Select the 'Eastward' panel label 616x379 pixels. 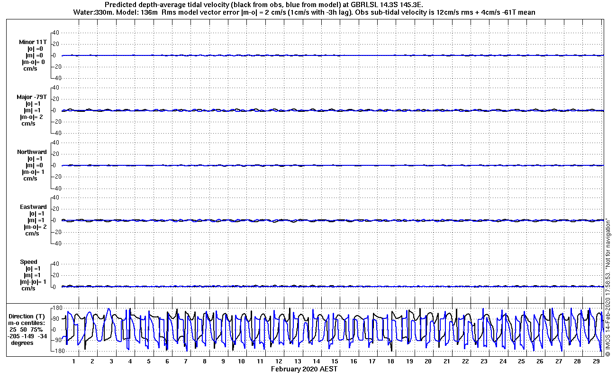[x=33, y=207]
